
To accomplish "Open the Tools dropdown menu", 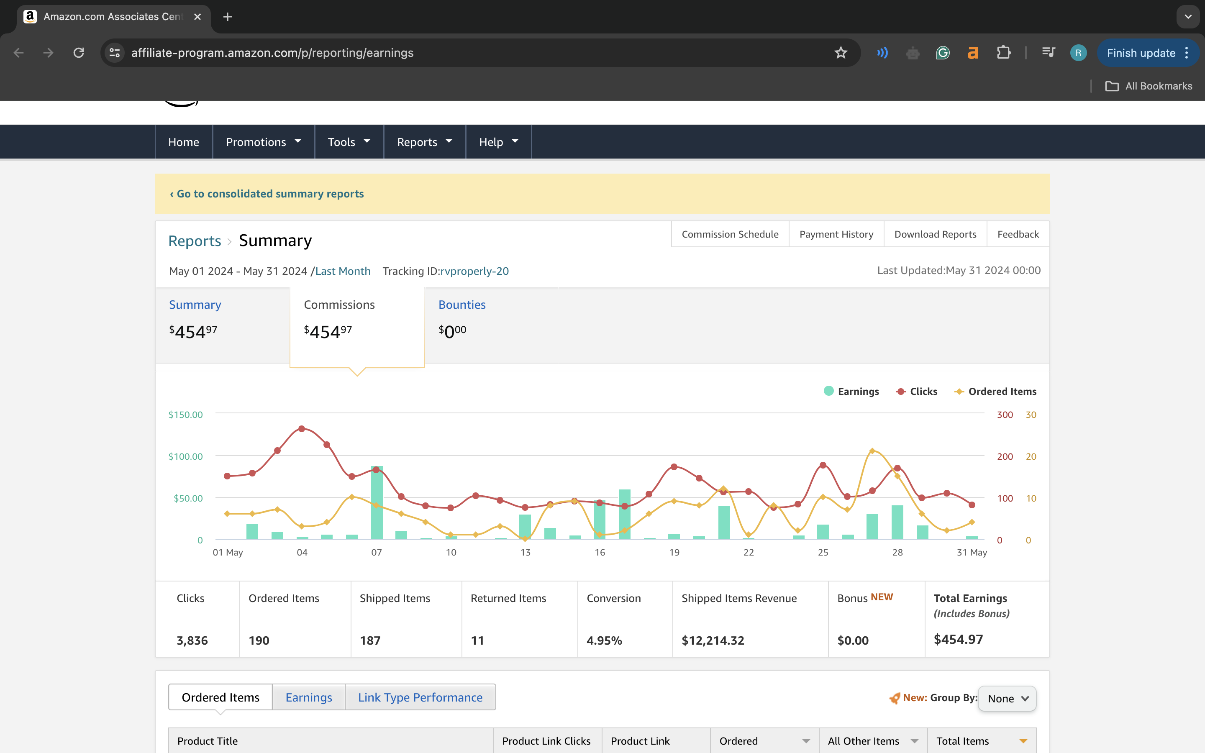I will coord(349,142).
